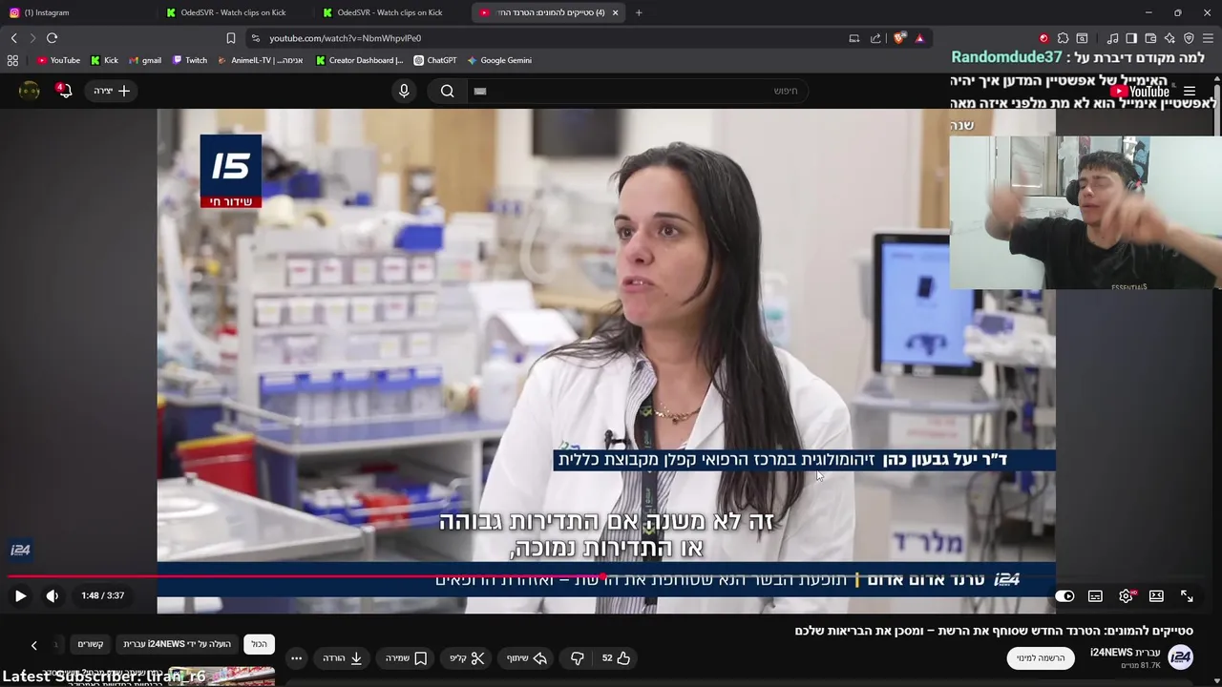
Task: Open i24NEWS עברית channel name link
Action: (1125, 653)
